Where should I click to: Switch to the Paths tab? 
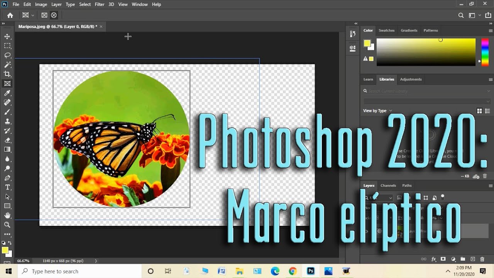point(407,185)
